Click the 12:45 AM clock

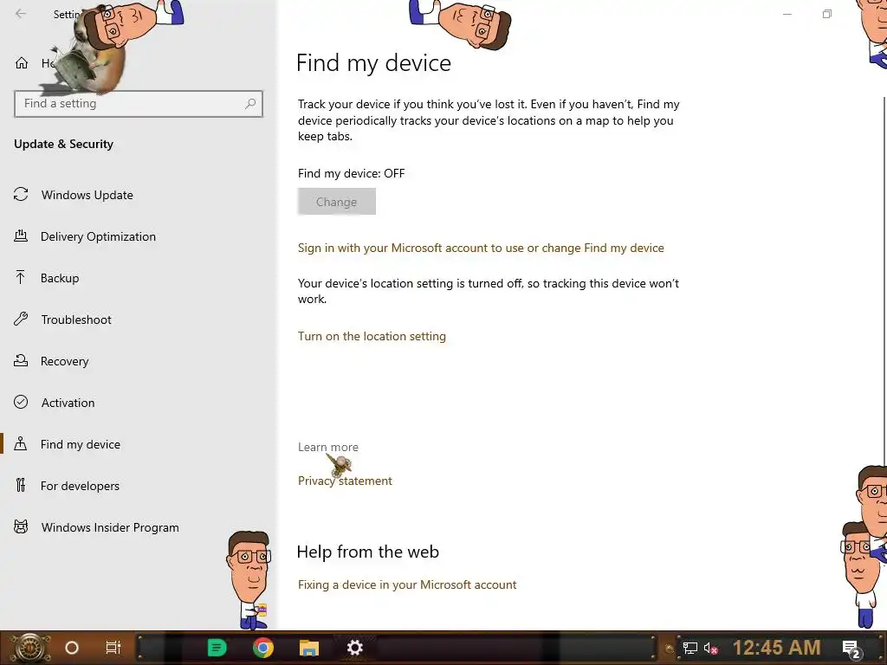pos(777,648)
